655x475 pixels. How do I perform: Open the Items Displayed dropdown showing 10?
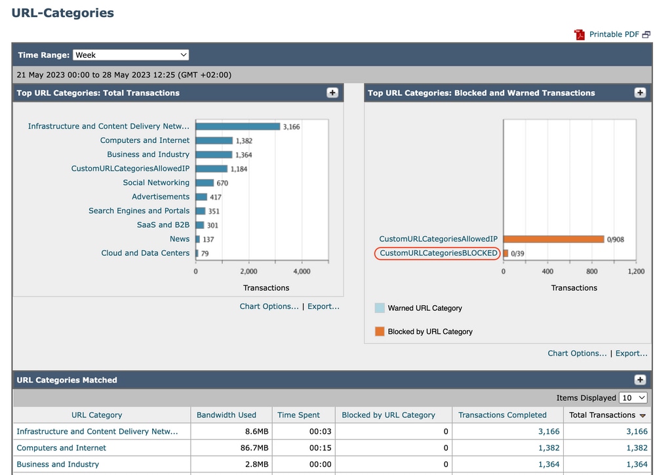633,398
